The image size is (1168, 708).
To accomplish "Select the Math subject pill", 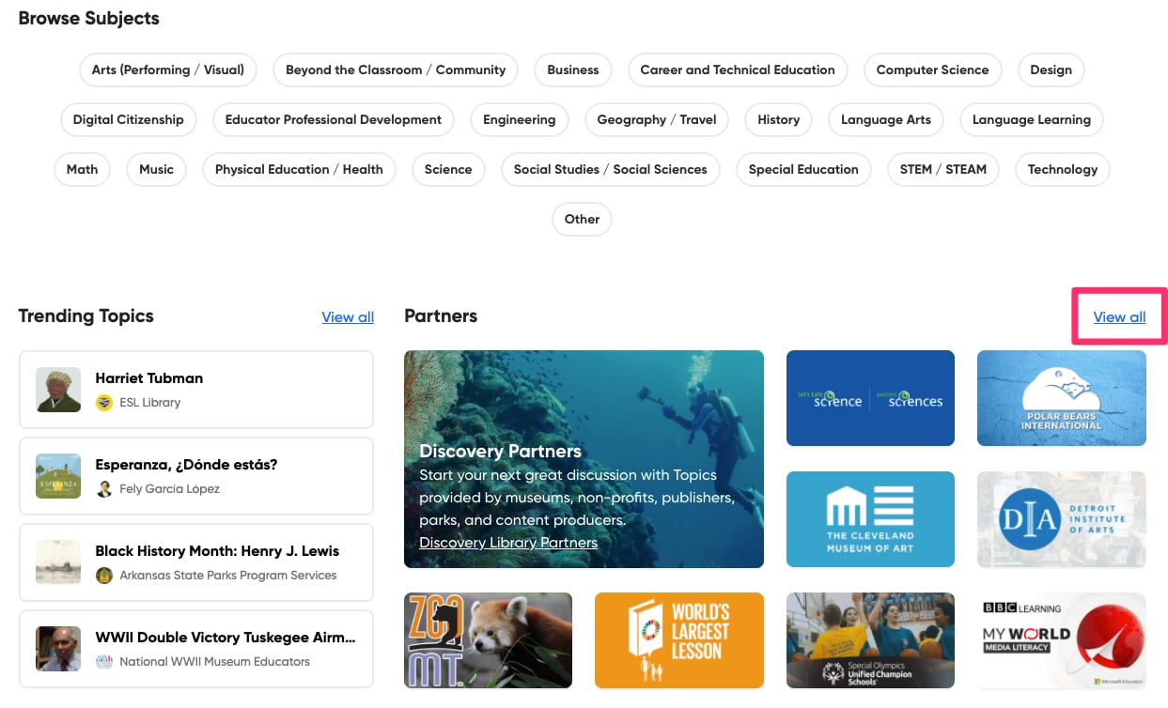I will (82, 169).
